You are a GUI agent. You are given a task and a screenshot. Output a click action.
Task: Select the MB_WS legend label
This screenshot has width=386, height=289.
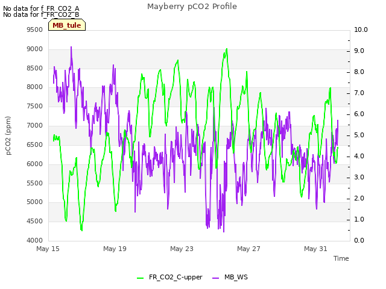[x=236, y=277]
